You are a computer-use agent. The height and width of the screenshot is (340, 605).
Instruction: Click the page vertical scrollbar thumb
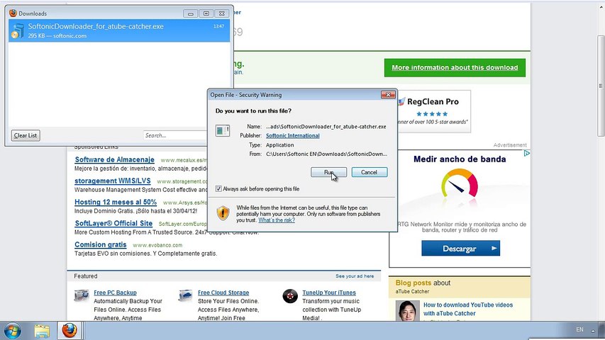click(x=601, y=86)
